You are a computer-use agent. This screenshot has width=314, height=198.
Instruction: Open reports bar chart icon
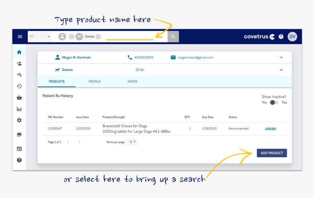(19, 109)
